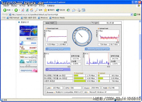Open the Tools menu in menu bar
142x102 pixels.
tap(42, 6)
